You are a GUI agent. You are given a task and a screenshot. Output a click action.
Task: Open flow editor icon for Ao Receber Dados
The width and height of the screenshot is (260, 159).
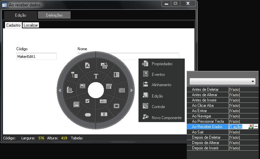pos(250,127)
